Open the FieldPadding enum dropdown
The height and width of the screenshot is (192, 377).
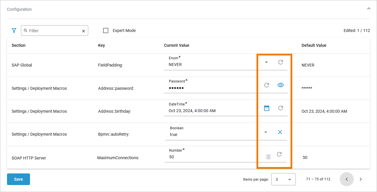pos(266,62)
